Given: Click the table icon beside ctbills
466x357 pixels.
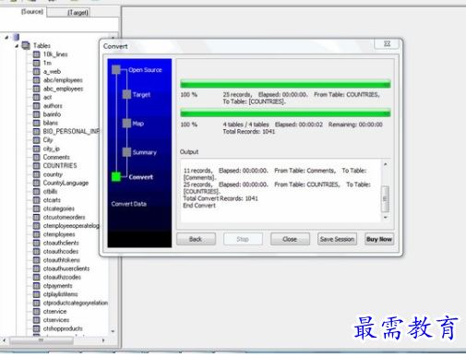Looking at the screenshot, I should tap(37, 192).
